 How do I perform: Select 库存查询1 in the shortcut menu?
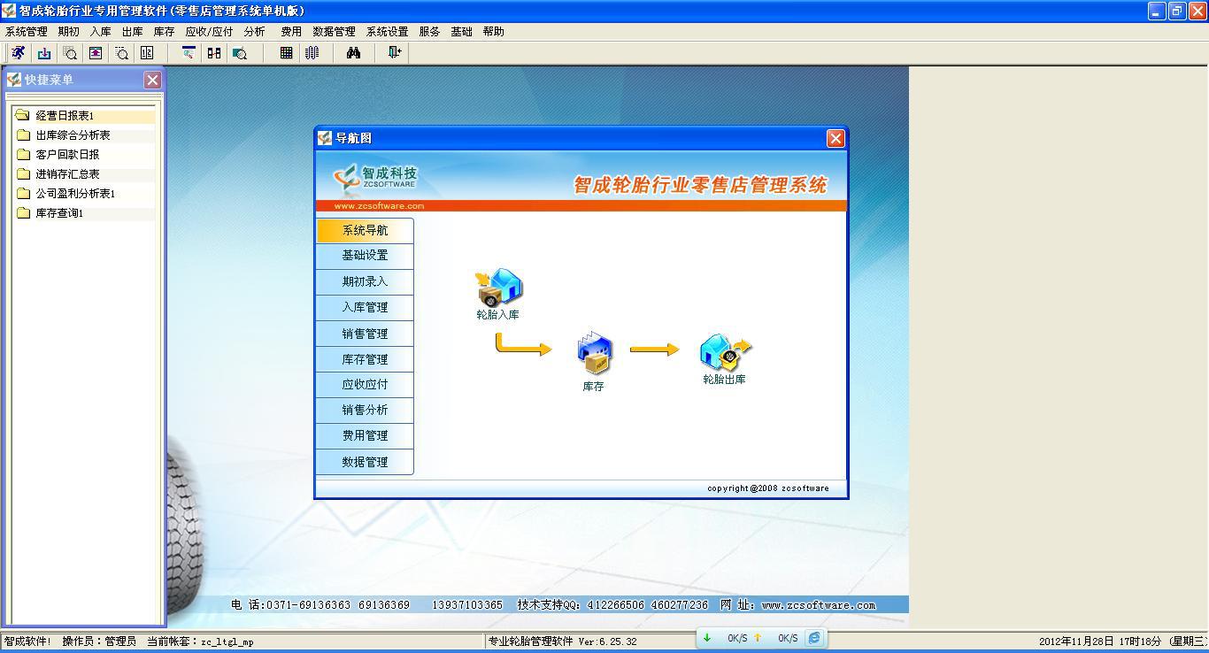pos(59,213)
